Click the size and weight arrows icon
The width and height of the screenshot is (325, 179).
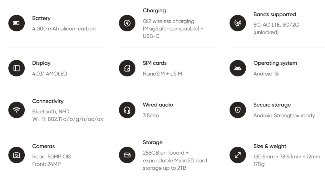tap(237, 155)
